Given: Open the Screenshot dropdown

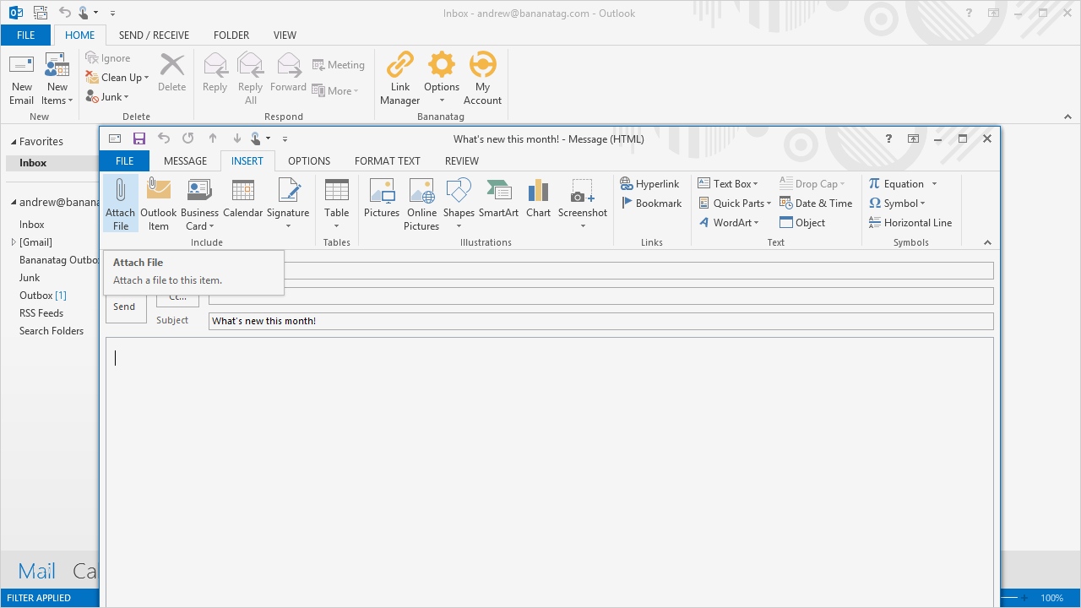Looking at the screenshot, I should click(x=583, y=203).
